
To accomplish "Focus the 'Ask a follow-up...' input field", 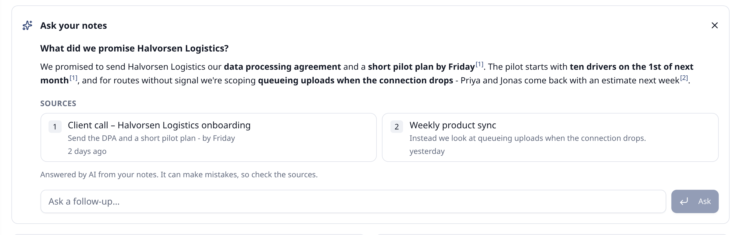I will click(353, 201).
